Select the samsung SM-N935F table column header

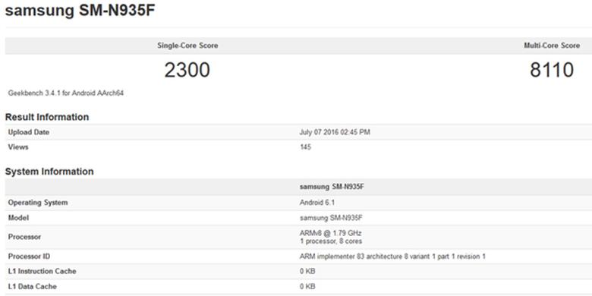pos(332,187)
